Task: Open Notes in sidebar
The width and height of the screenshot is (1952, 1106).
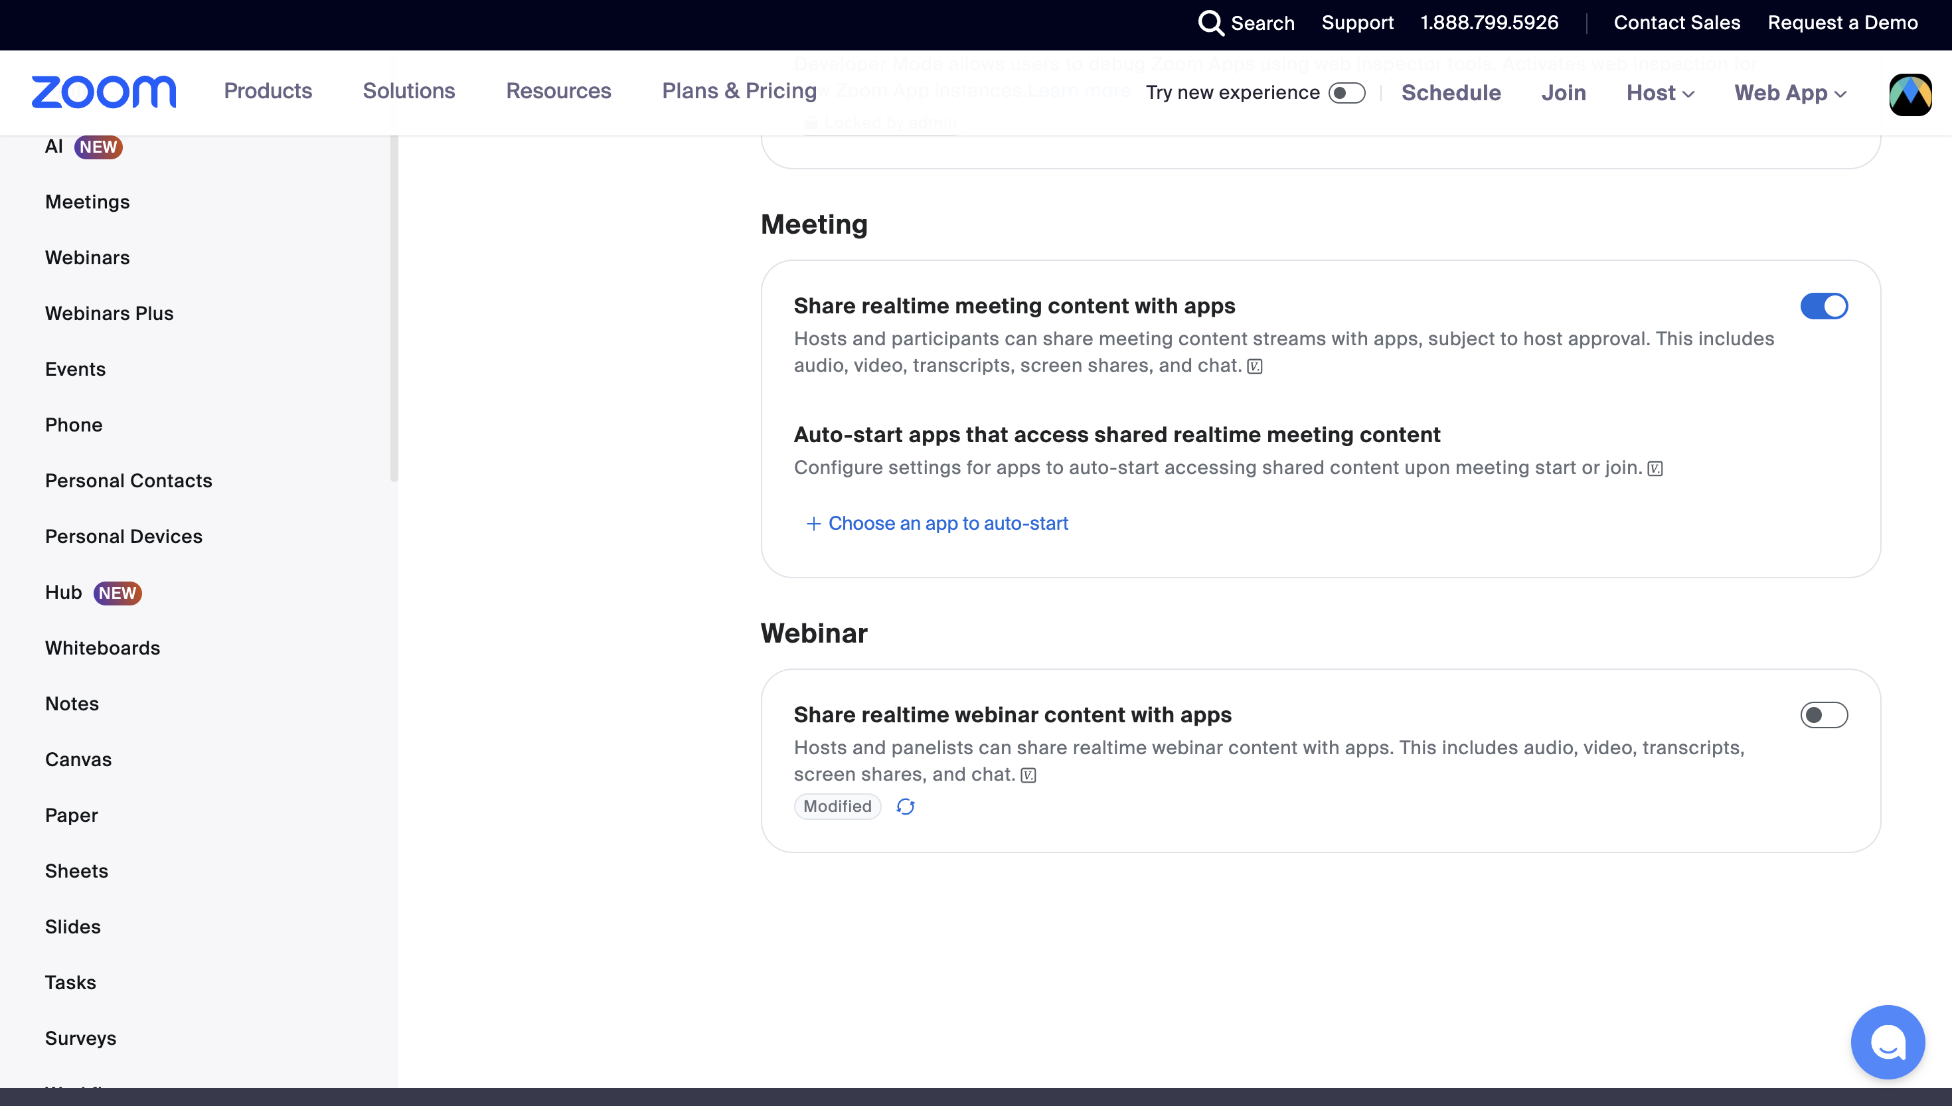Action: (72, 704)
